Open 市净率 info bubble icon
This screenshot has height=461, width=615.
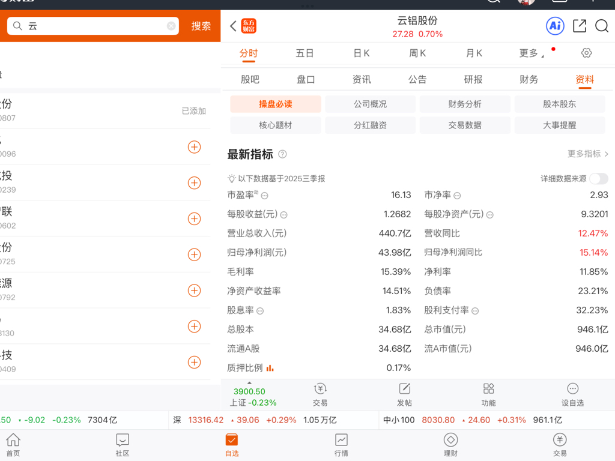tap(457, 196)
